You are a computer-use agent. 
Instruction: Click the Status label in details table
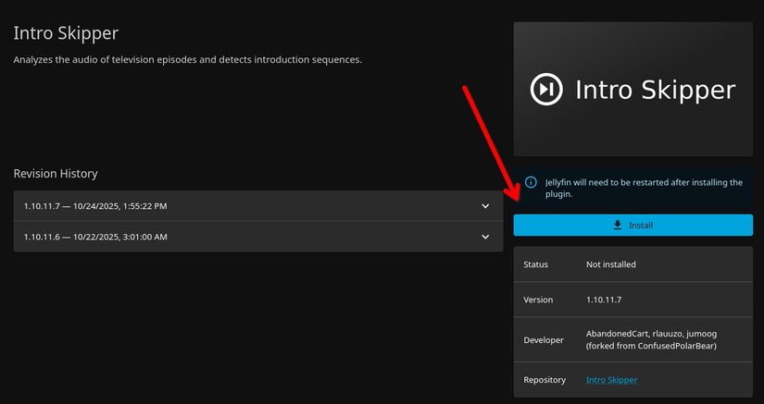coord(536,264)
